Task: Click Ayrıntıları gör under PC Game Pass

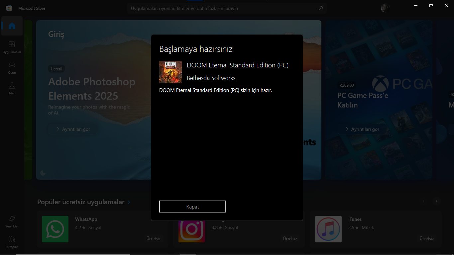Action: coord(362,129)
